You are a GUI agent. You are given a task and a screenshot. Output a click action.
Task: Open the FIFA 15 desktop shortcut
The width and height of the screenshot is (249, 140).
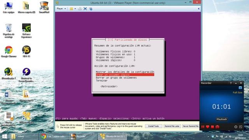(x=26, y=52)
